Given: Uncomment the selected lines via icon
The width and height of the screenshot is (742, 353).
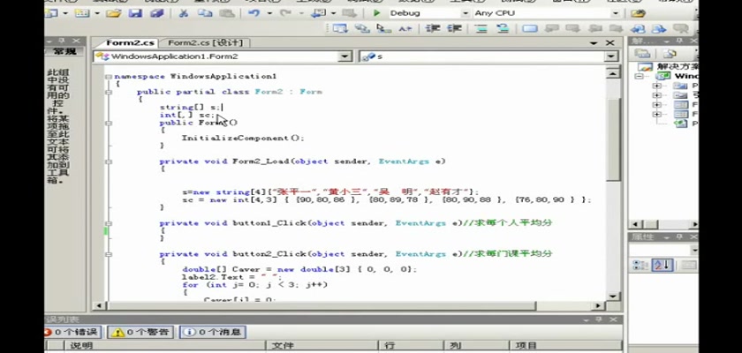Looking at the screenshot, I should [502, 28].
